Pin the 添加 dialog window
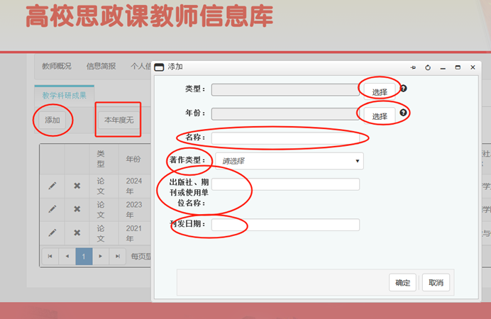The height and width of the screenshot is (319, 491). tap(413, 67)
